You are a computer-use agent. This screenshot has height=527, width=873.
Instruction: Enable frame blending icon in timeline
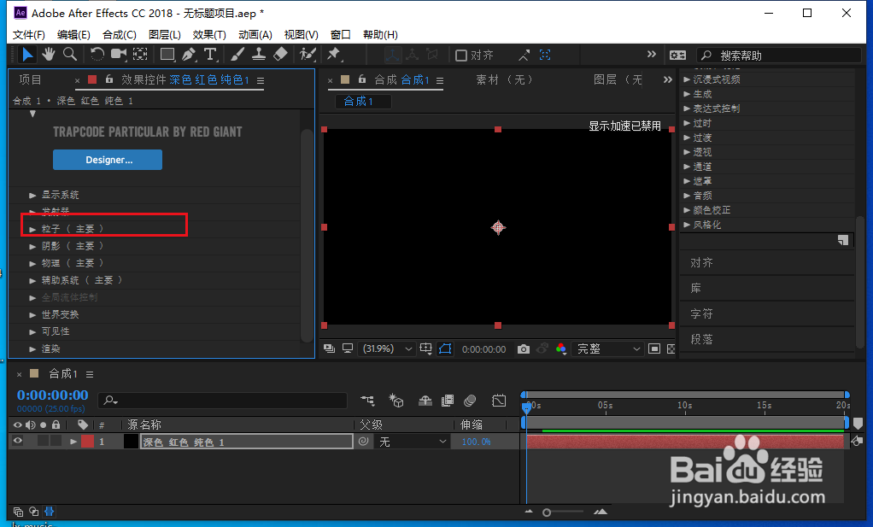coord(447,401)
